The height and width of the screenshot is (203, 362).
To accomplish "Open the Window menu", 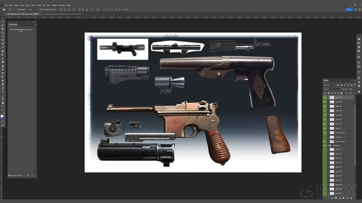I will (62, 5).
